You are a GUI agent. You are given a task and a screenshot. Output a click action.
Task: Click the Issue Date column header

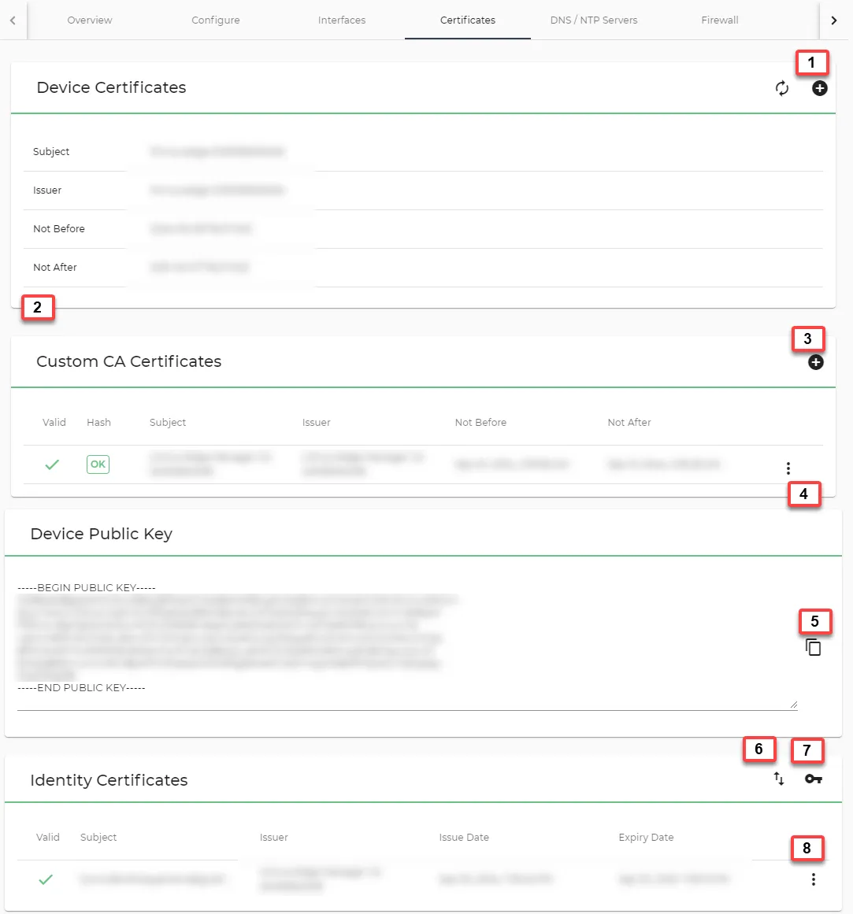(464, 837)
